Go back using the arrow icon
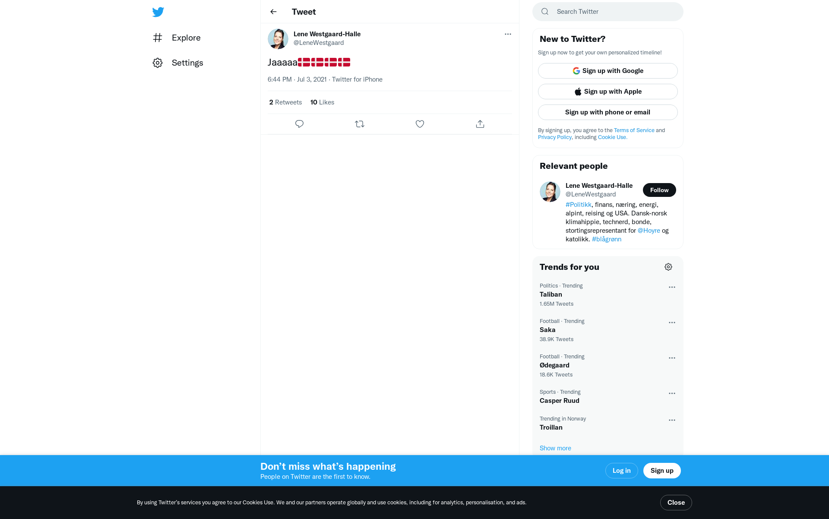This screenshot has height=519, width=829. click(273, 12)
